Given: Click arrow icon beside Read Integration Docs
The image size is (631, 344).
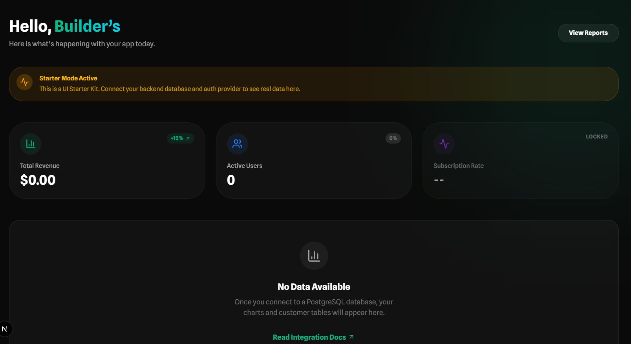Looking at the screenshot, I should [x=351, y=337].
